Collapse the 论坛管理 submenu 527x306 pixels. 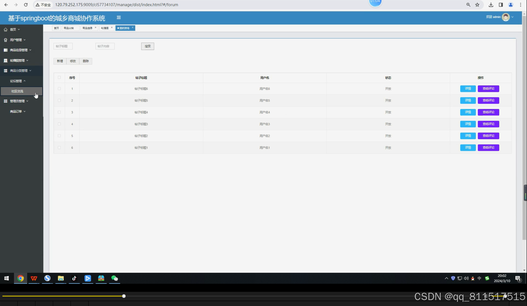tap(22, 81)
